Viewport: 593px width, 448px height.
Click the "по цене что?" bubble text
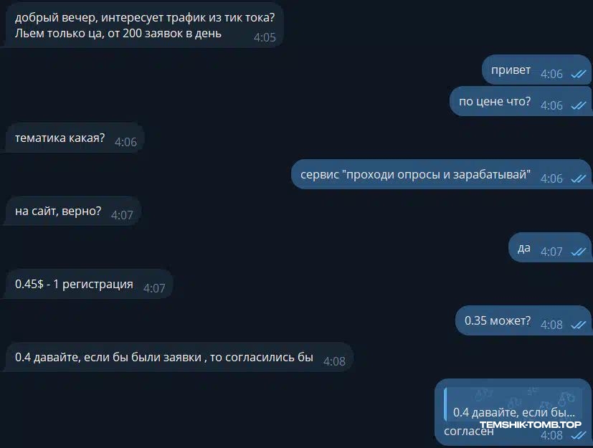point(495,101)
